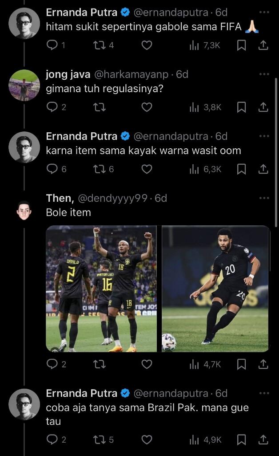Open the Germany number 20 player photo
This screenshot has width=279, height=456.
215,289
